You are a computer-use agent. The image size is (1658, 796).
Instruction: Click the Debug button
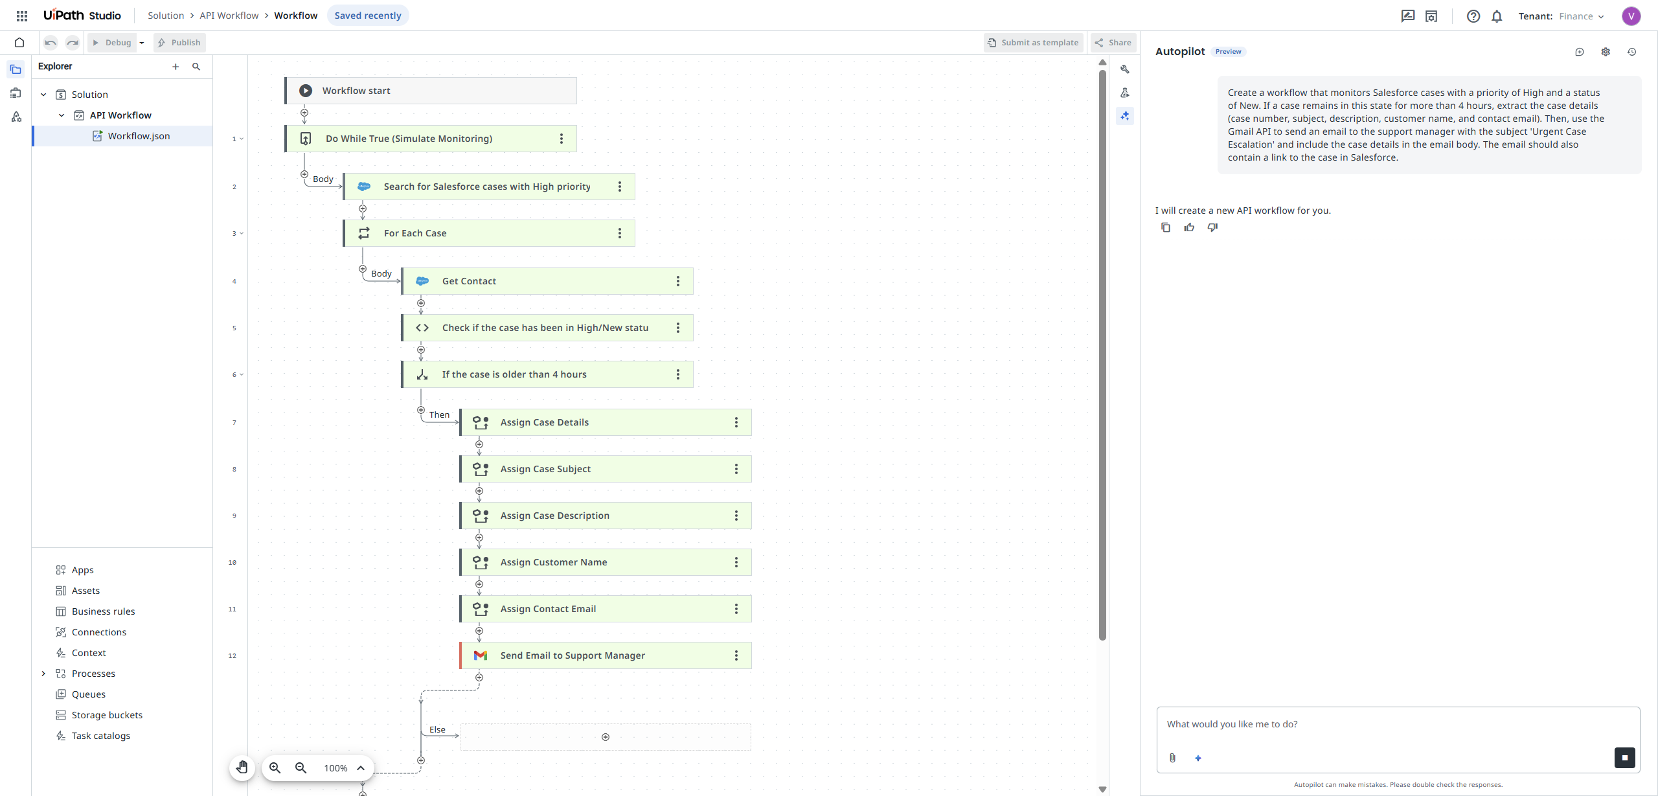click(x=112, y=43)
